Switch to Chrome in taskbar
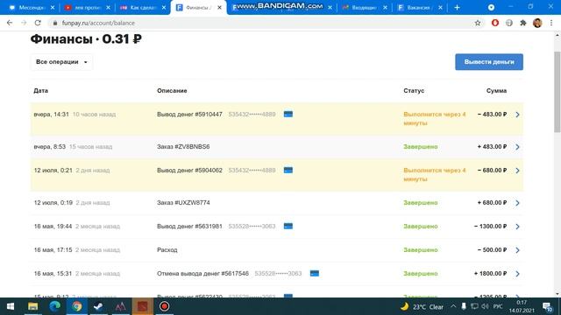Viewport: 561px width, 315px height. [x=76, y=306]
